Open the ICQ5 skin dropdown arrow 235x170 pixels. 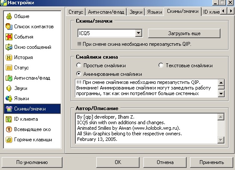click(x=139, y=33)
